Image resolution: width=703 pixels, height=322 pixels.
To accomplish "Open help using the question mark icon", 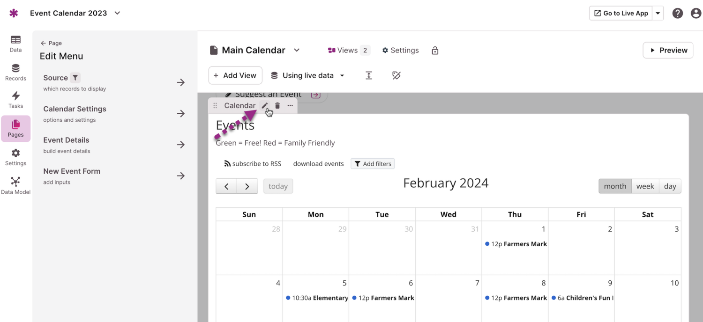I will tap(677, 13).
